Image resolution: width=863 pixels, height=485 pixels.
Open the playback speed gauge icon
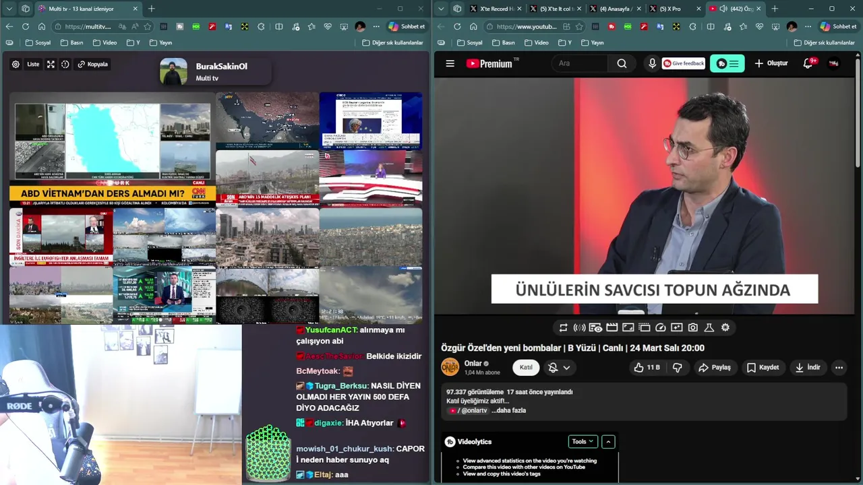[x=661, y=327]
